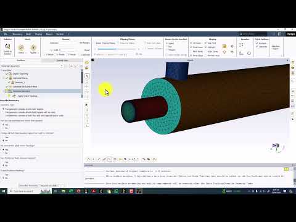
Task: Collapse the Workflow root tree node
Action: [x=1, y=70]
